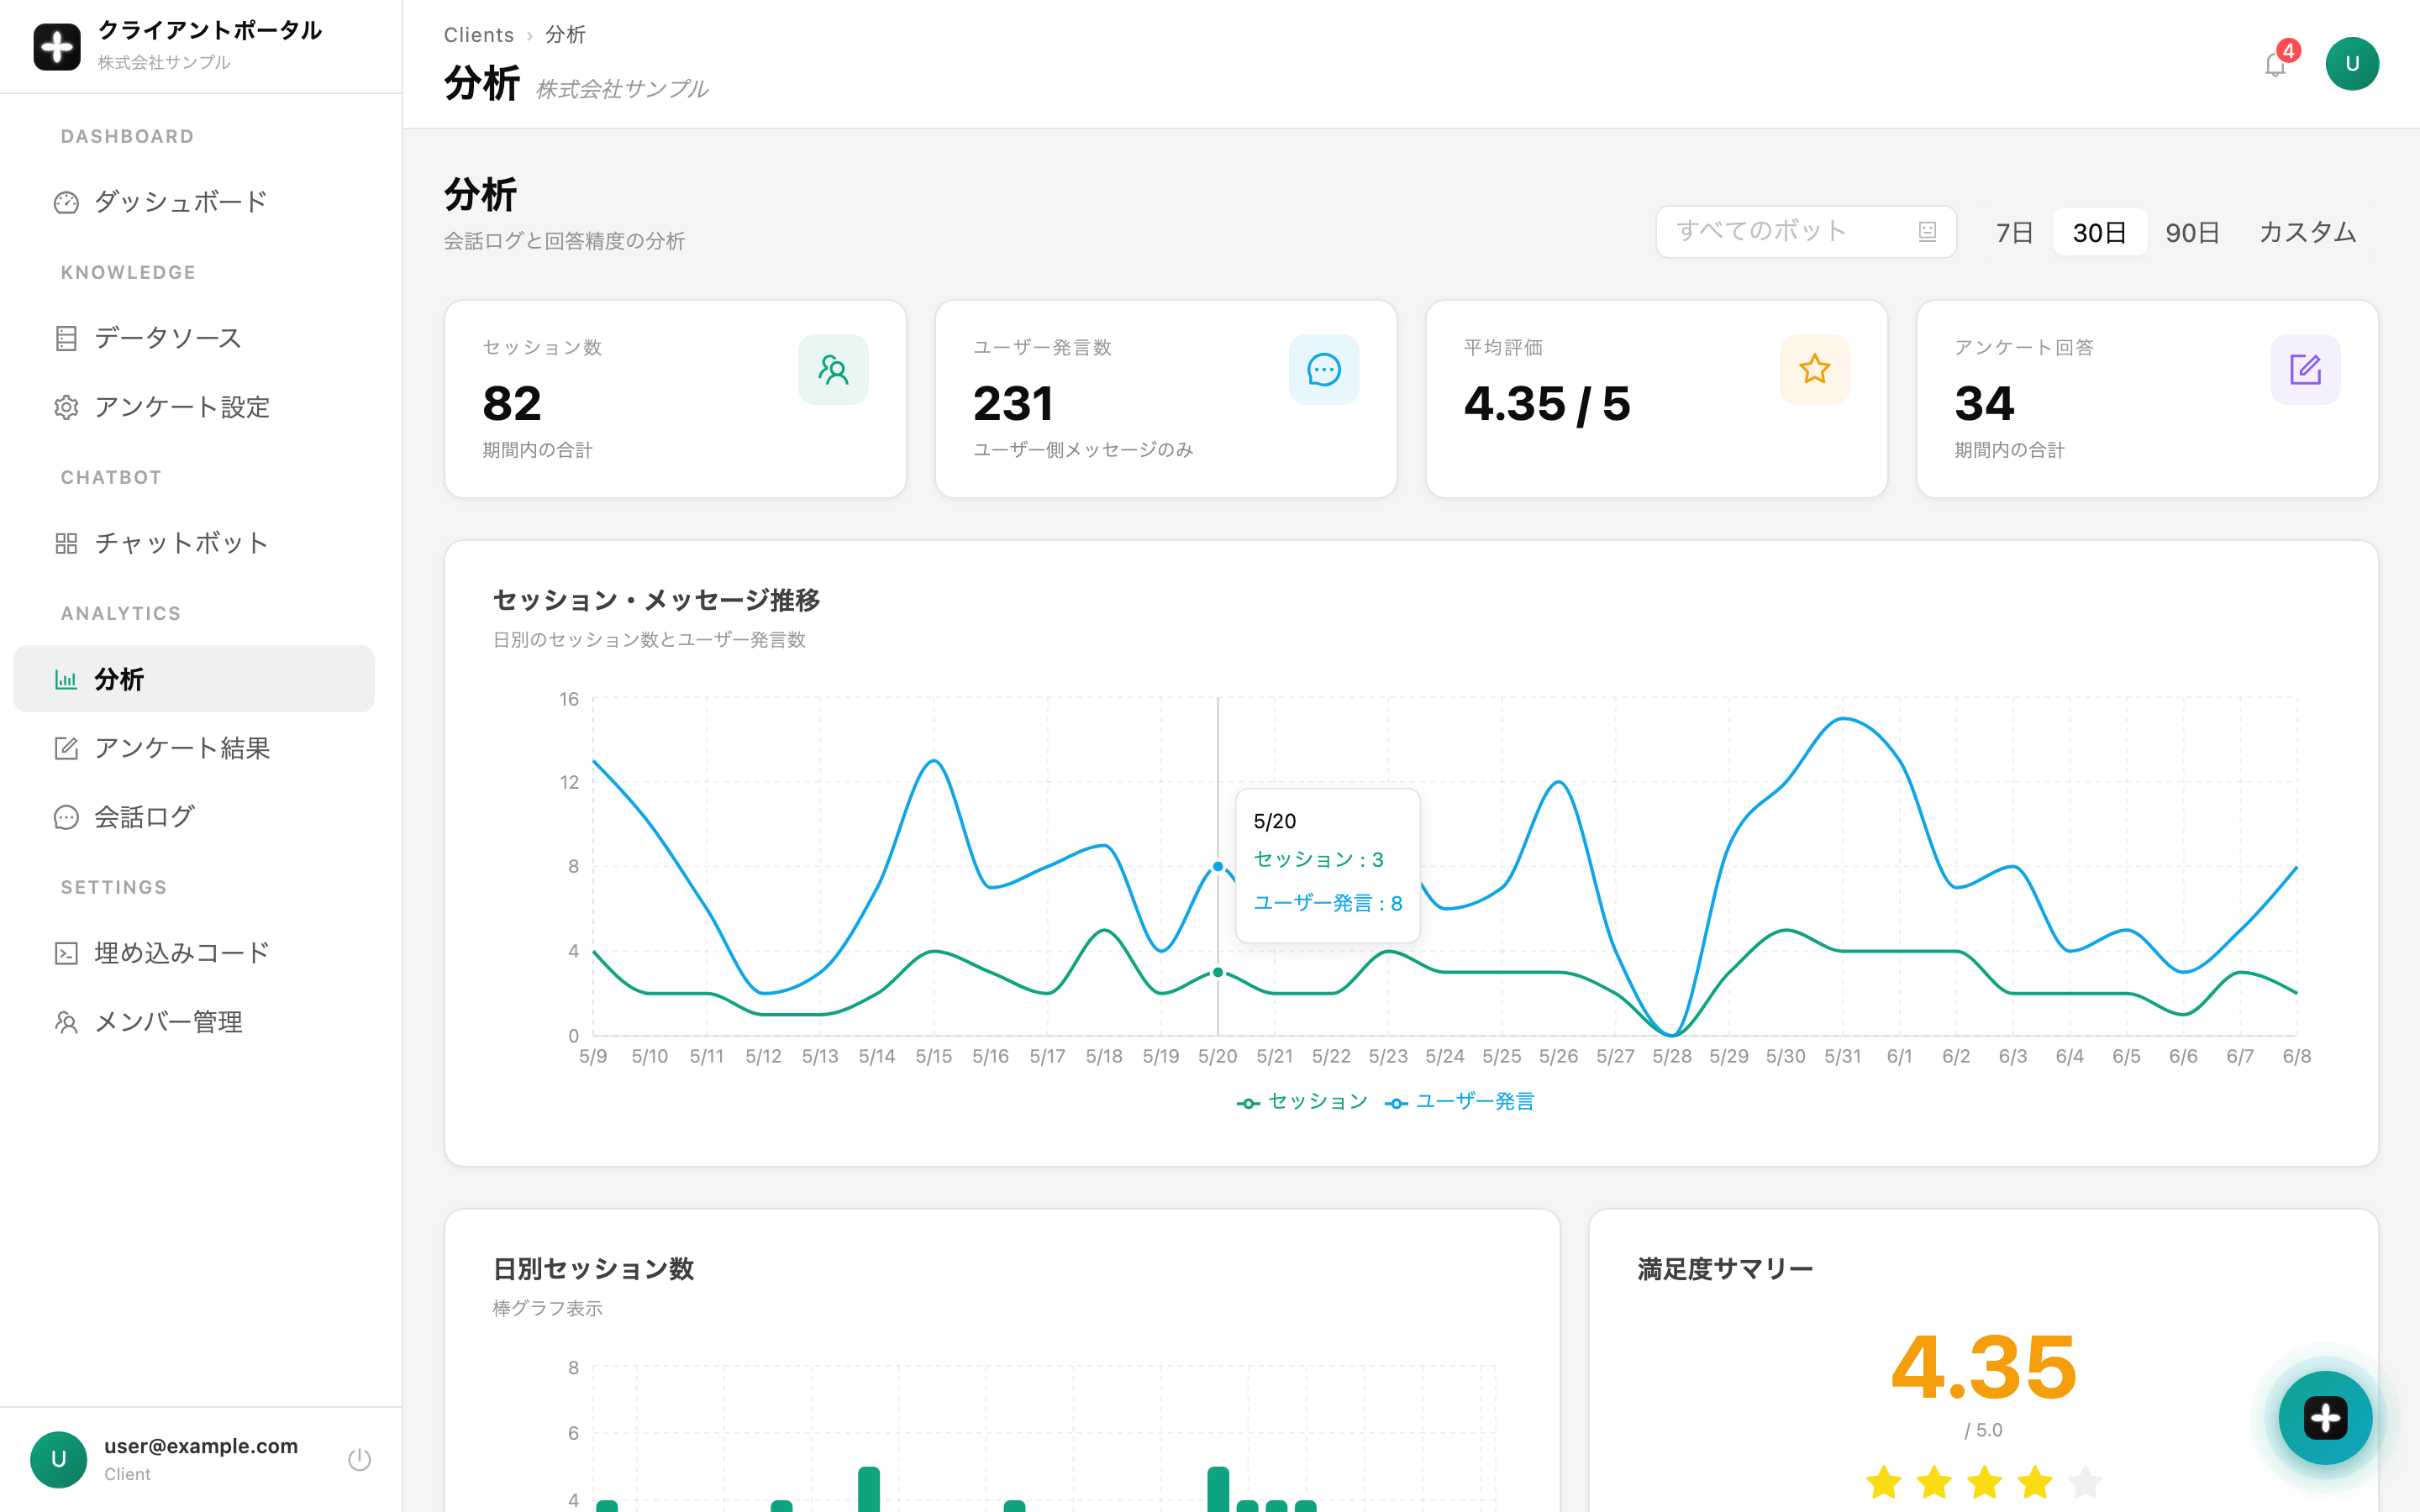This screenshot has height=1512, width=2420.
Task: Click the analytics bar chart icon
Action: coord(66,680)
